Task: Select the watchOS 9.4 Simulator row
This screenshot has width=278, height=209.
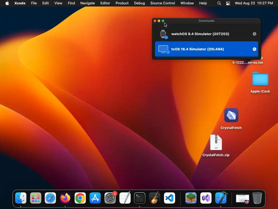Action: click(x=207, y=34)
